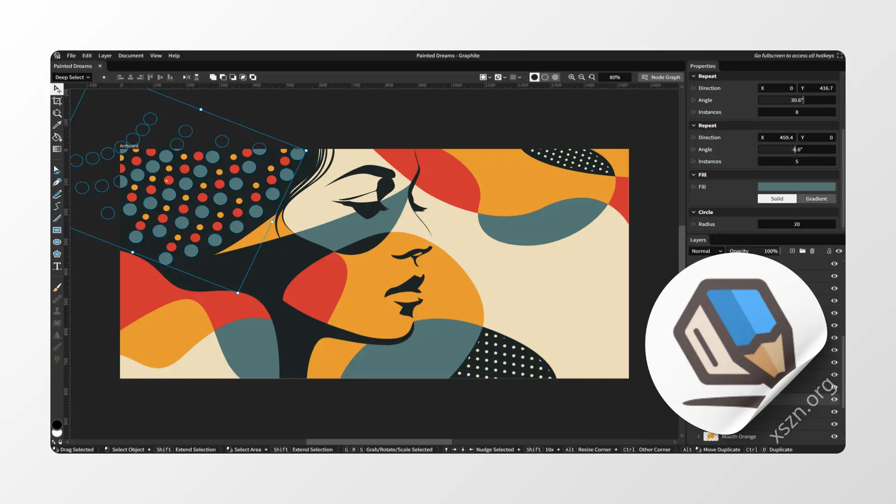896x504 pixels.
Task: Select the Artboard crop tool
Action: [x=57, y=101]
